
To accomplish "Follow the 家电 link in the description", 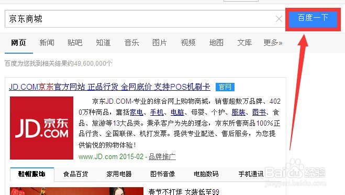I will click(x=137, y=113).
